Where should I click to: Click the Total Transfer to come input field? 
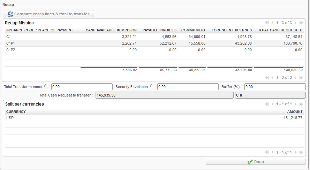(82, 87)
